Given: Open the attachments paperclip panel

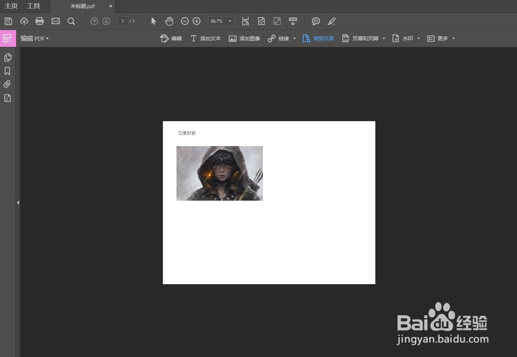Looking at the screenshot, I should coord(7,84).
